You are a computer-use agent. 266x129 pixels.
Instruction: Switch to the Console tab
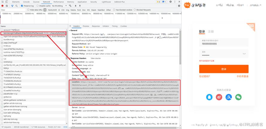[x=26, y=2]
